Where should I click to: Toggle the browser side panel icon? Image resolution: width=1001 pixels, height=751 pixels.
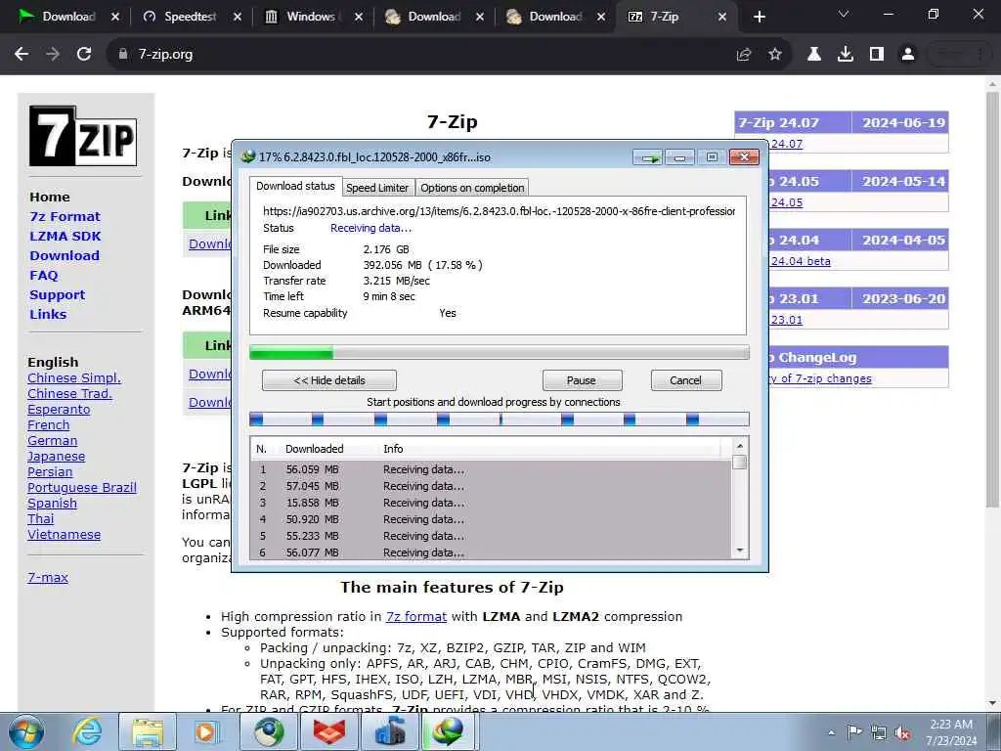click(877, 55)
